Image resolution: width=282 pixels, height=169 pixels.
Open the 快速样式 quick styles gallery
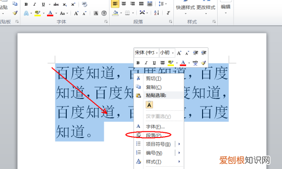point(185,8)
